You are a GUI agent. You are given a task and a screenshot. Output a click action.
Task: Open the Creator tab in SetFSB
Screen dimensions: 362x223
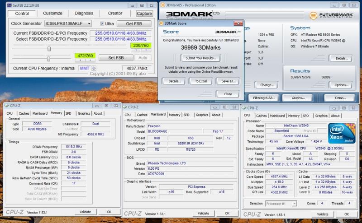pyautogui.click(x=115, y=14)
